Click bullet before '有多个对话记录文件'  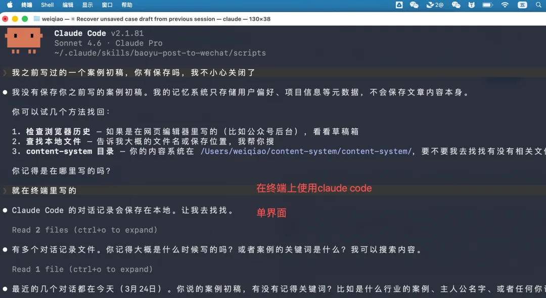[5, 250]
